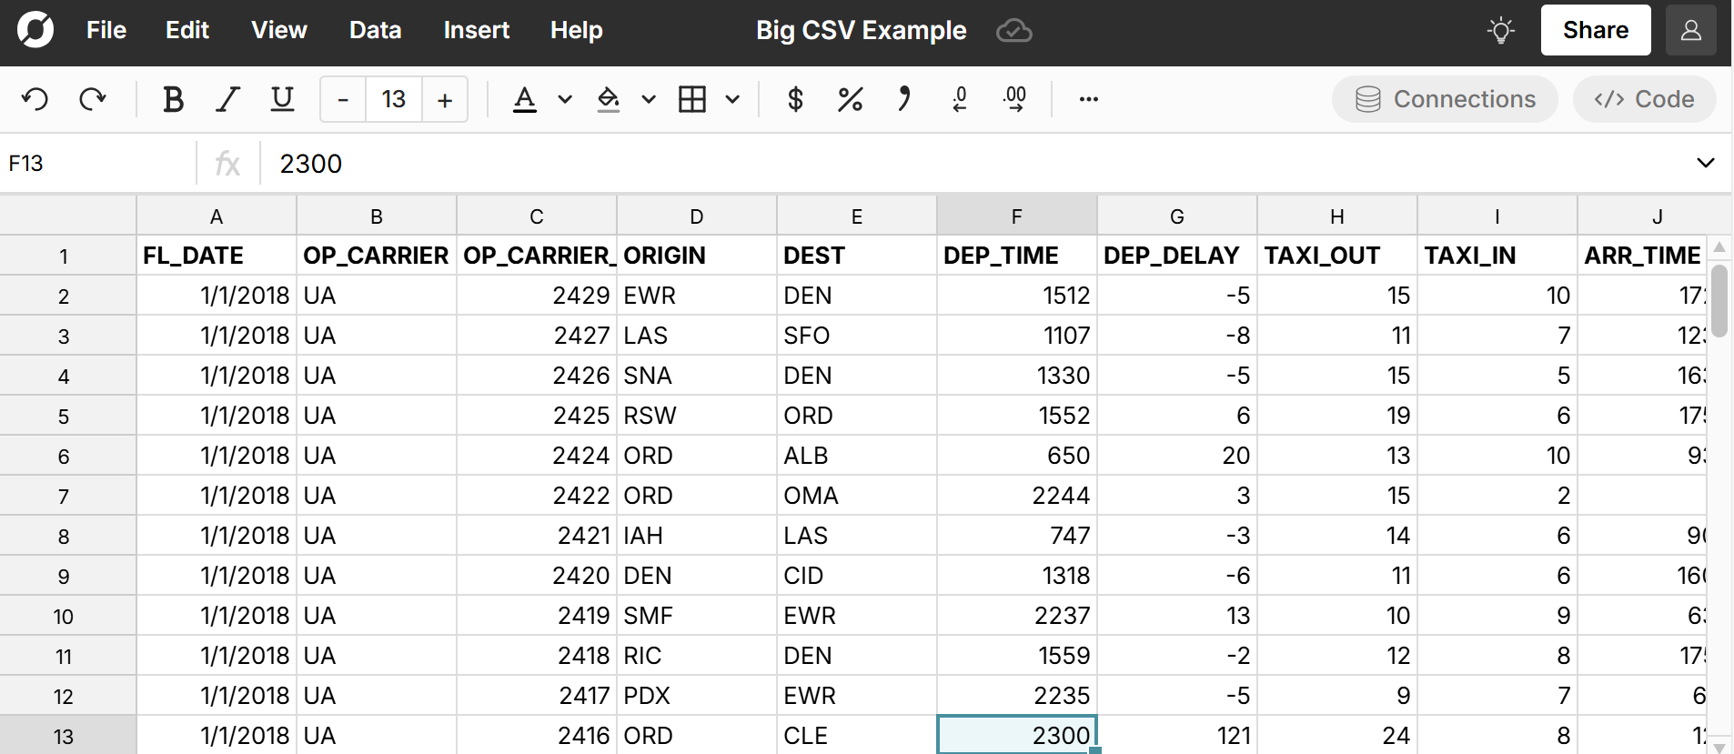Open the user account profile icon
This screenshot has width=1734, height=754.
click(1690, 31)
